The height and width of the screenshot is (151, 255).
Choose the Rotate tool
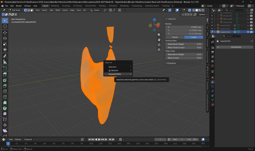coord(5,38)
